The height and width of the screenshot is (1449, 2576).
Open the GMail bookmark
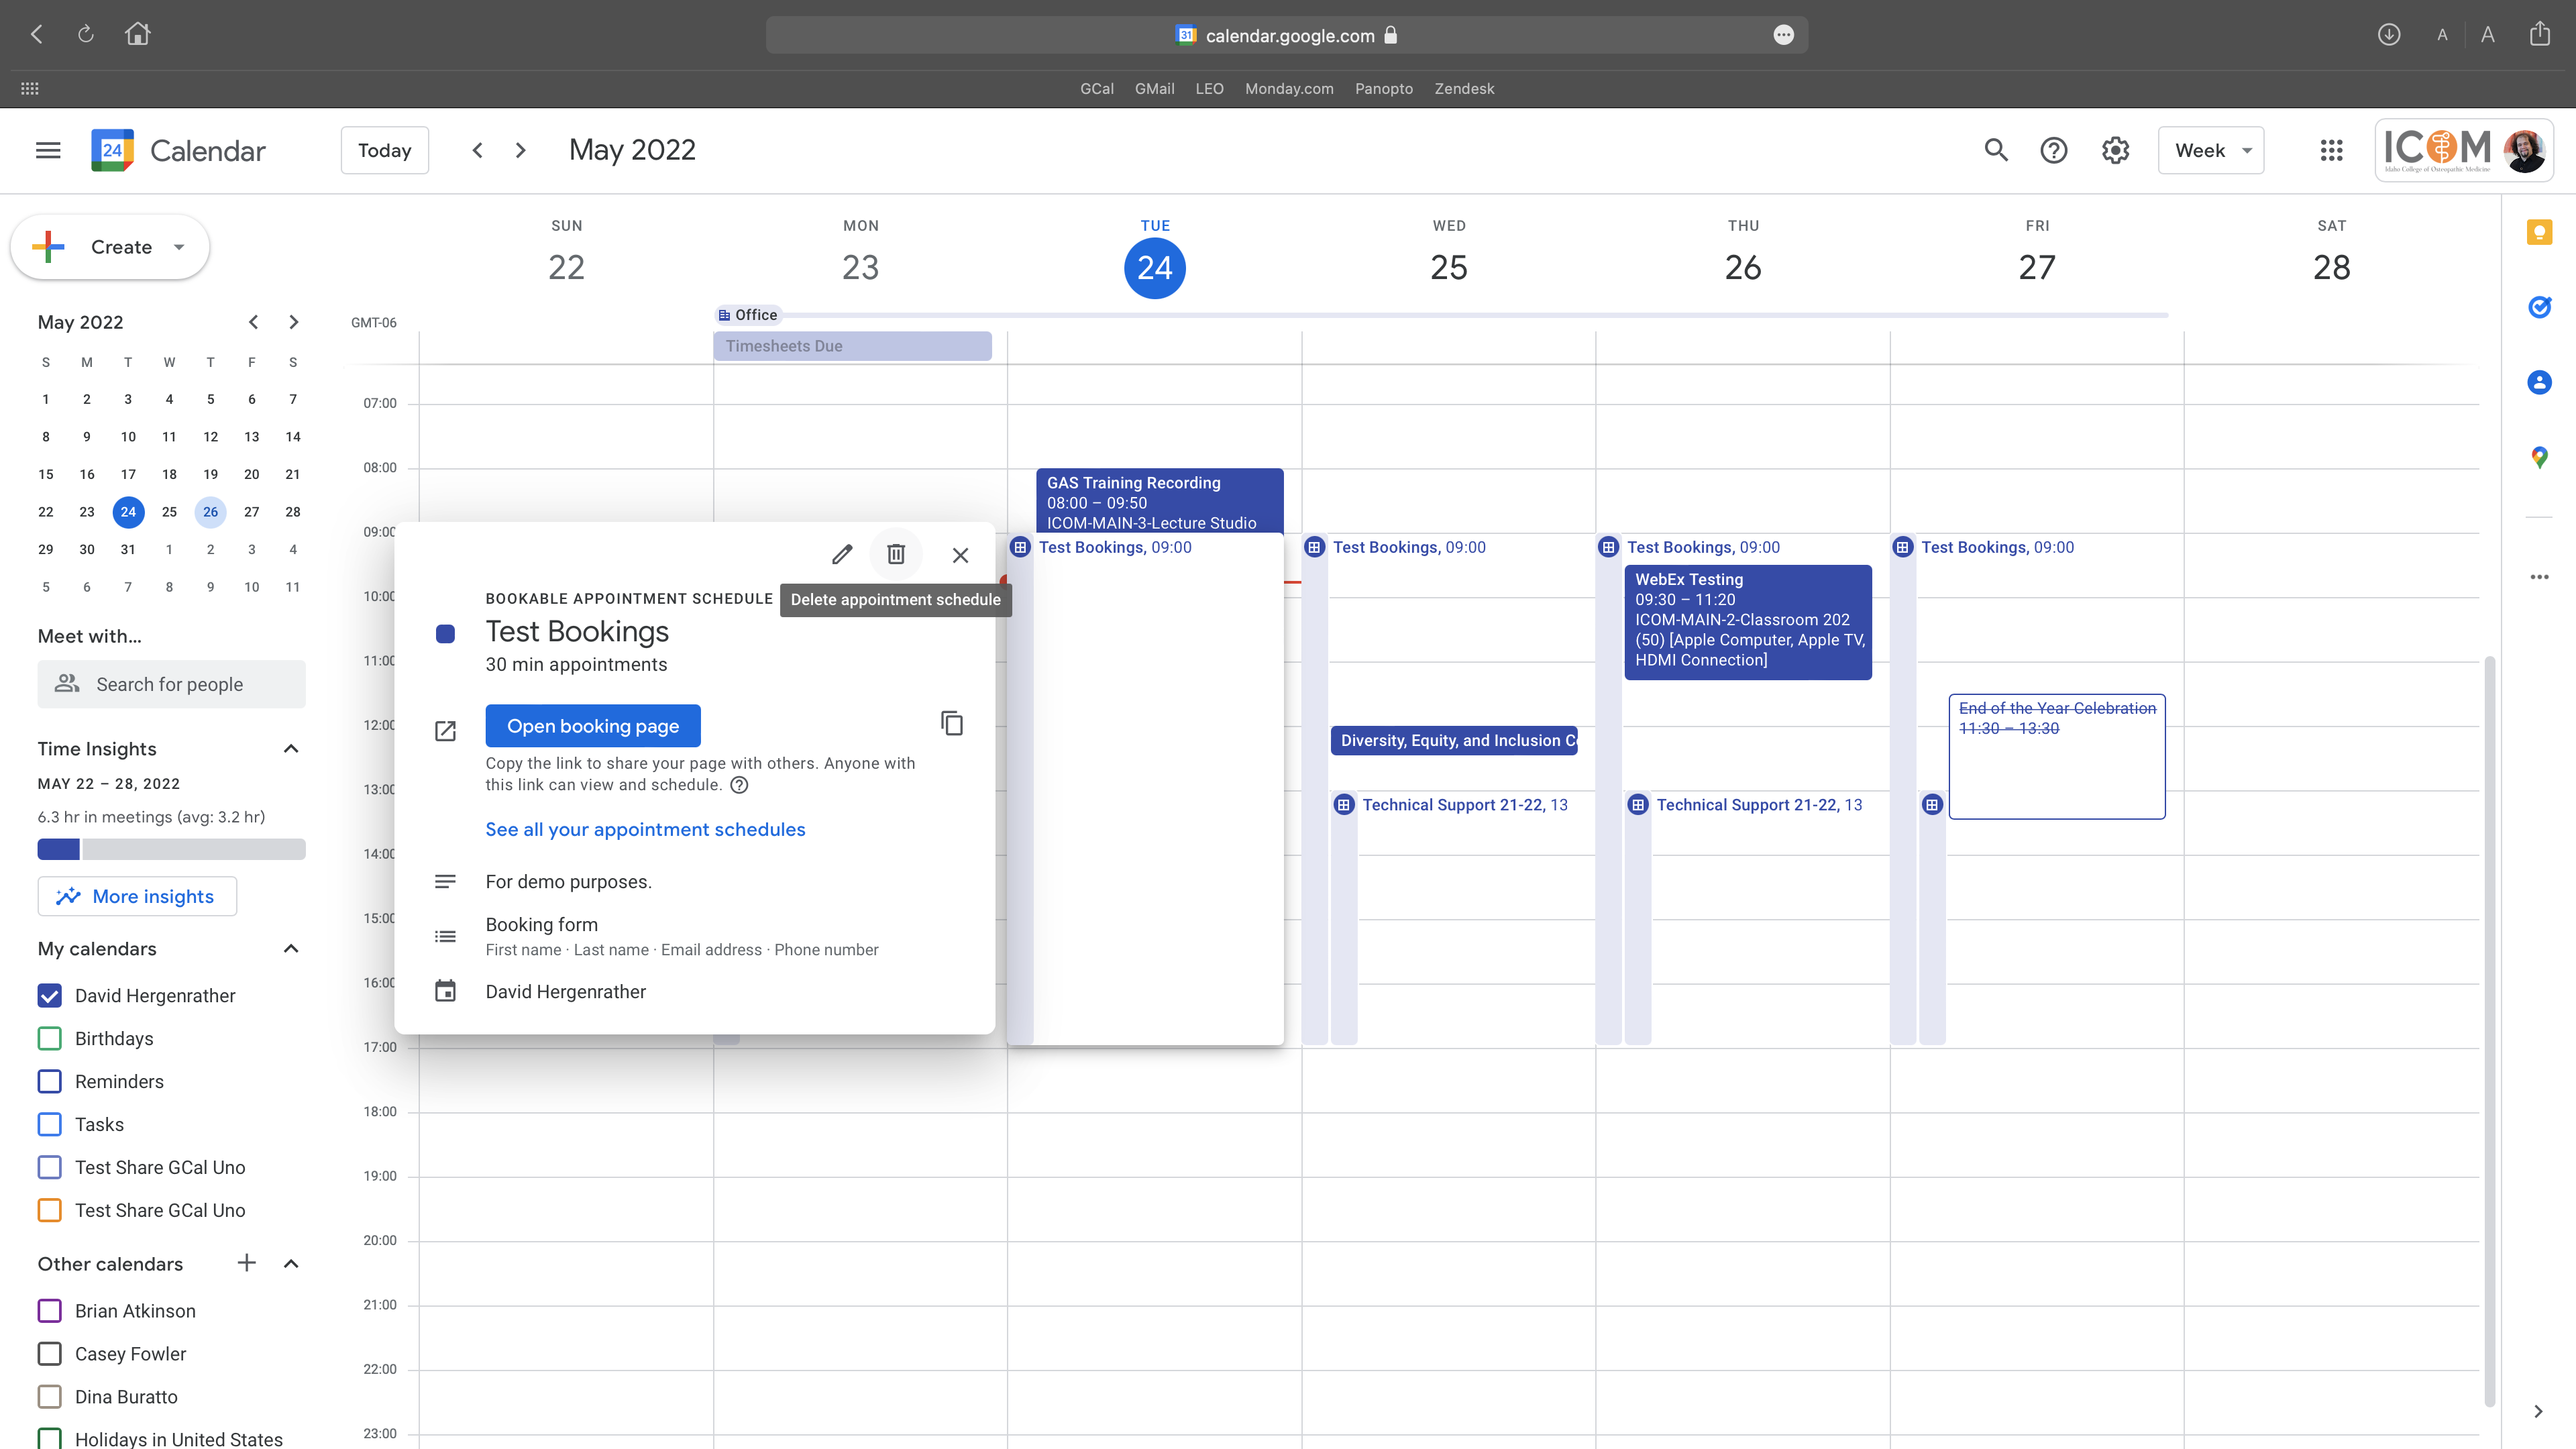(x=1154, y=88)
